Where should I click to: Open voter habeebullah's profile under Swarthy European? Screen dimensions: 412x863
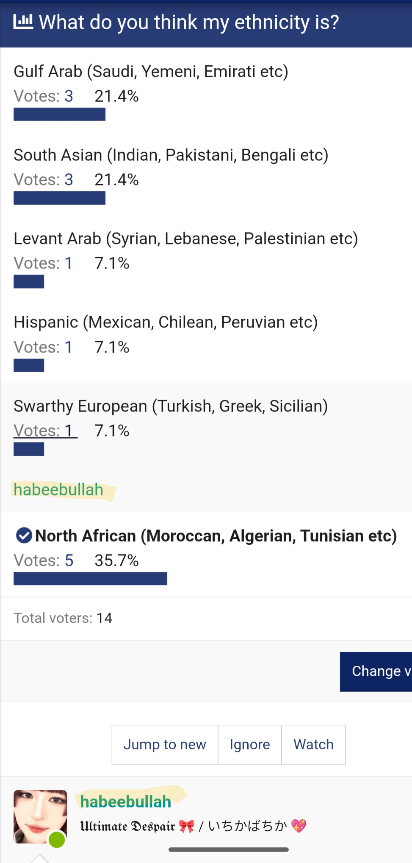(x=58, y=490)
